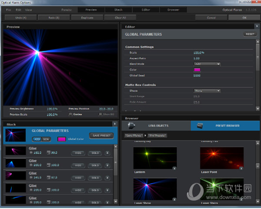Open the Editor Color swatch

[x=197, y=70]
